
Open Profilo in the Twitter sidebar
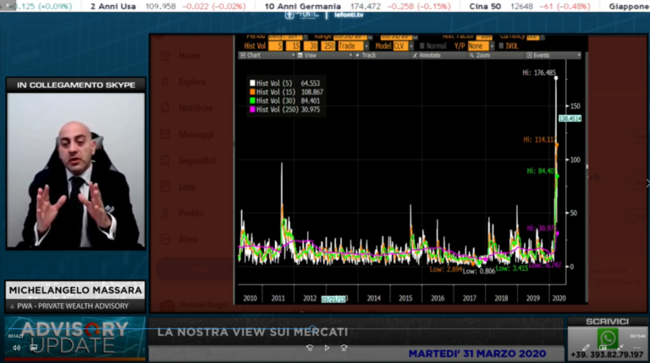pos(191,213)
